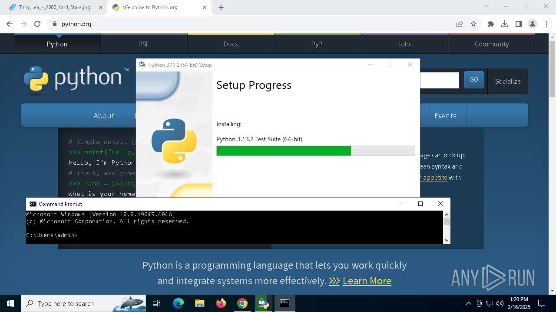Click the Chrome forward arrow
Viewport: 556px width, 312px height.
[x=23, y=24]
